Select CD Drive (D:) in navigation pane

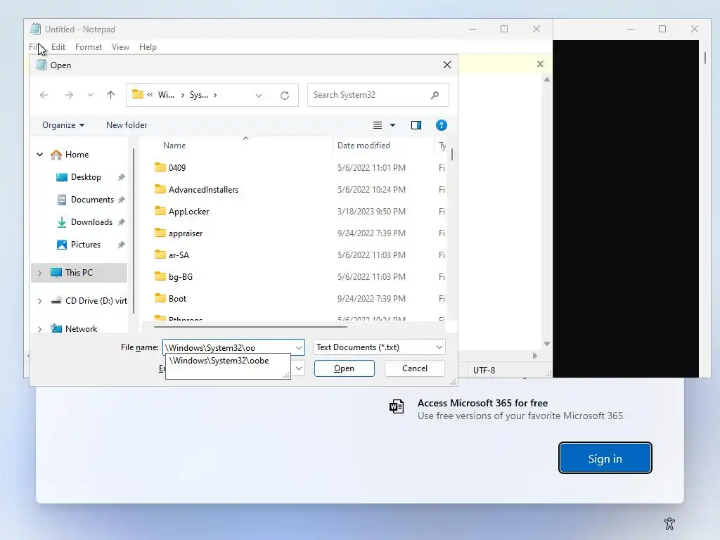96,301
